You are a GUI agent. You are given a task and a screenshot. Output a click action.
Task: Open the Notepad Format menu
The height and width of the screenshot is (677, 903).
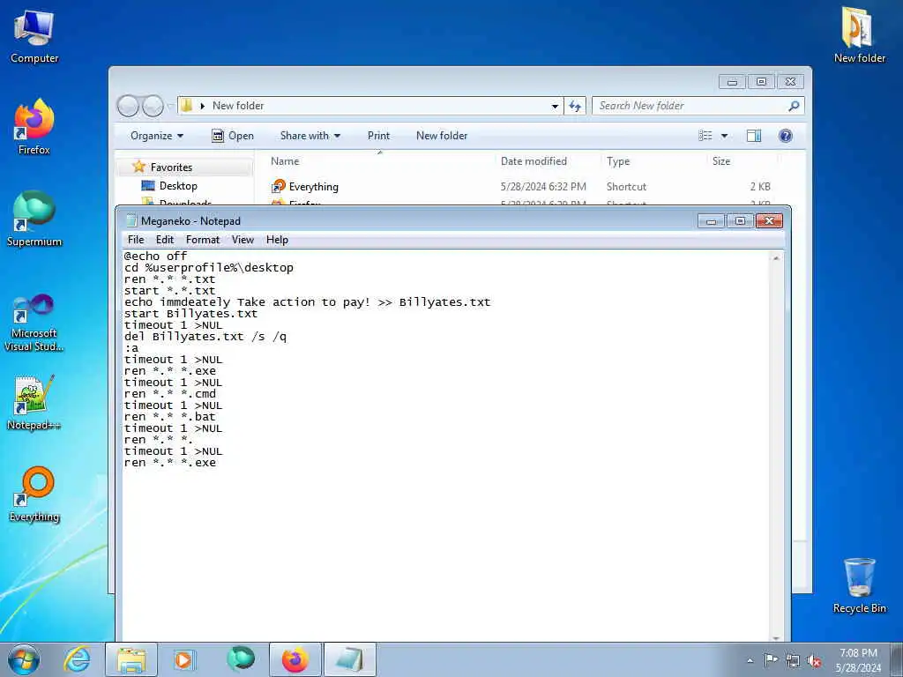pyautogui.click(x=203, y=240)
